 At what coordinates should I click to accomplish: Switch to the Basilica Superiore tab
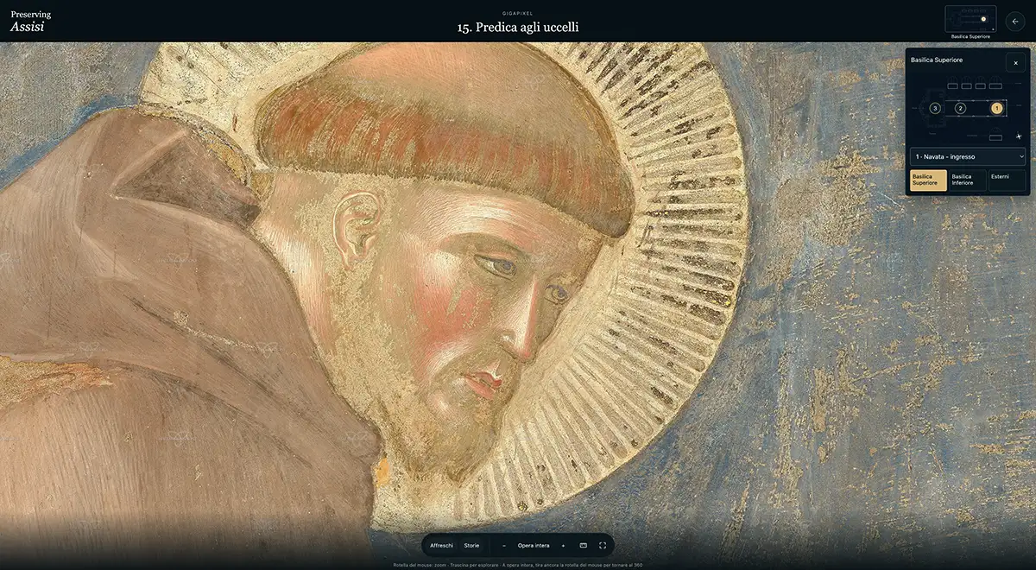click(929, 180)
